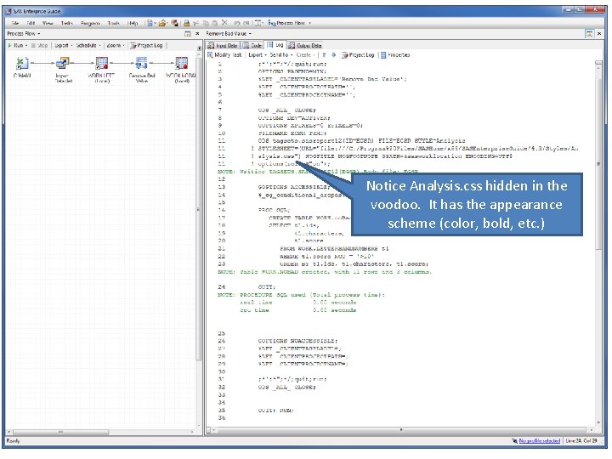The image size is (612, 459).
Task: Click the workspace layout toolbar icon
Action: [258, 23]
